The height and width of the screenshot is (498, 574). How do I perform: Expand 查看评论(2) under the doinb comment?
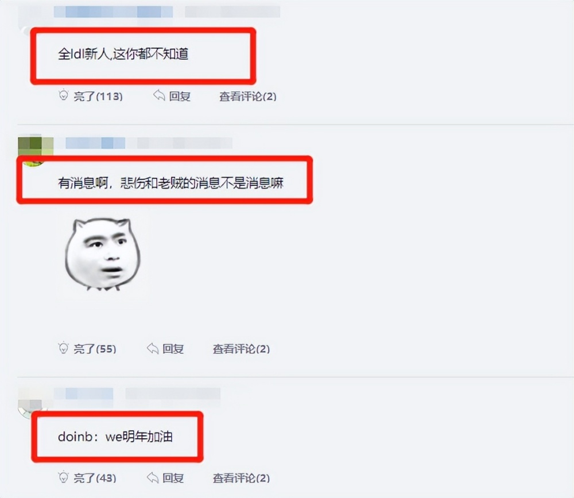(241, 478)
